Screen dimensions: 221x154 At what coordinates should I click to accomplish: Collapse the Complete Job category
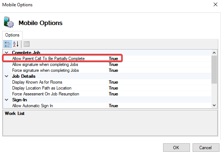click(7, 53)
